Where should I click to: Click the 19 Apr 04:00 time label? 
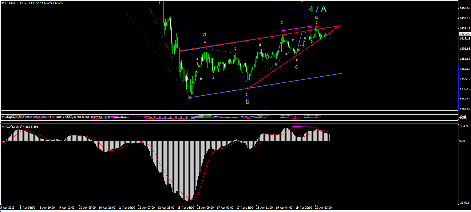click(284, 208)
